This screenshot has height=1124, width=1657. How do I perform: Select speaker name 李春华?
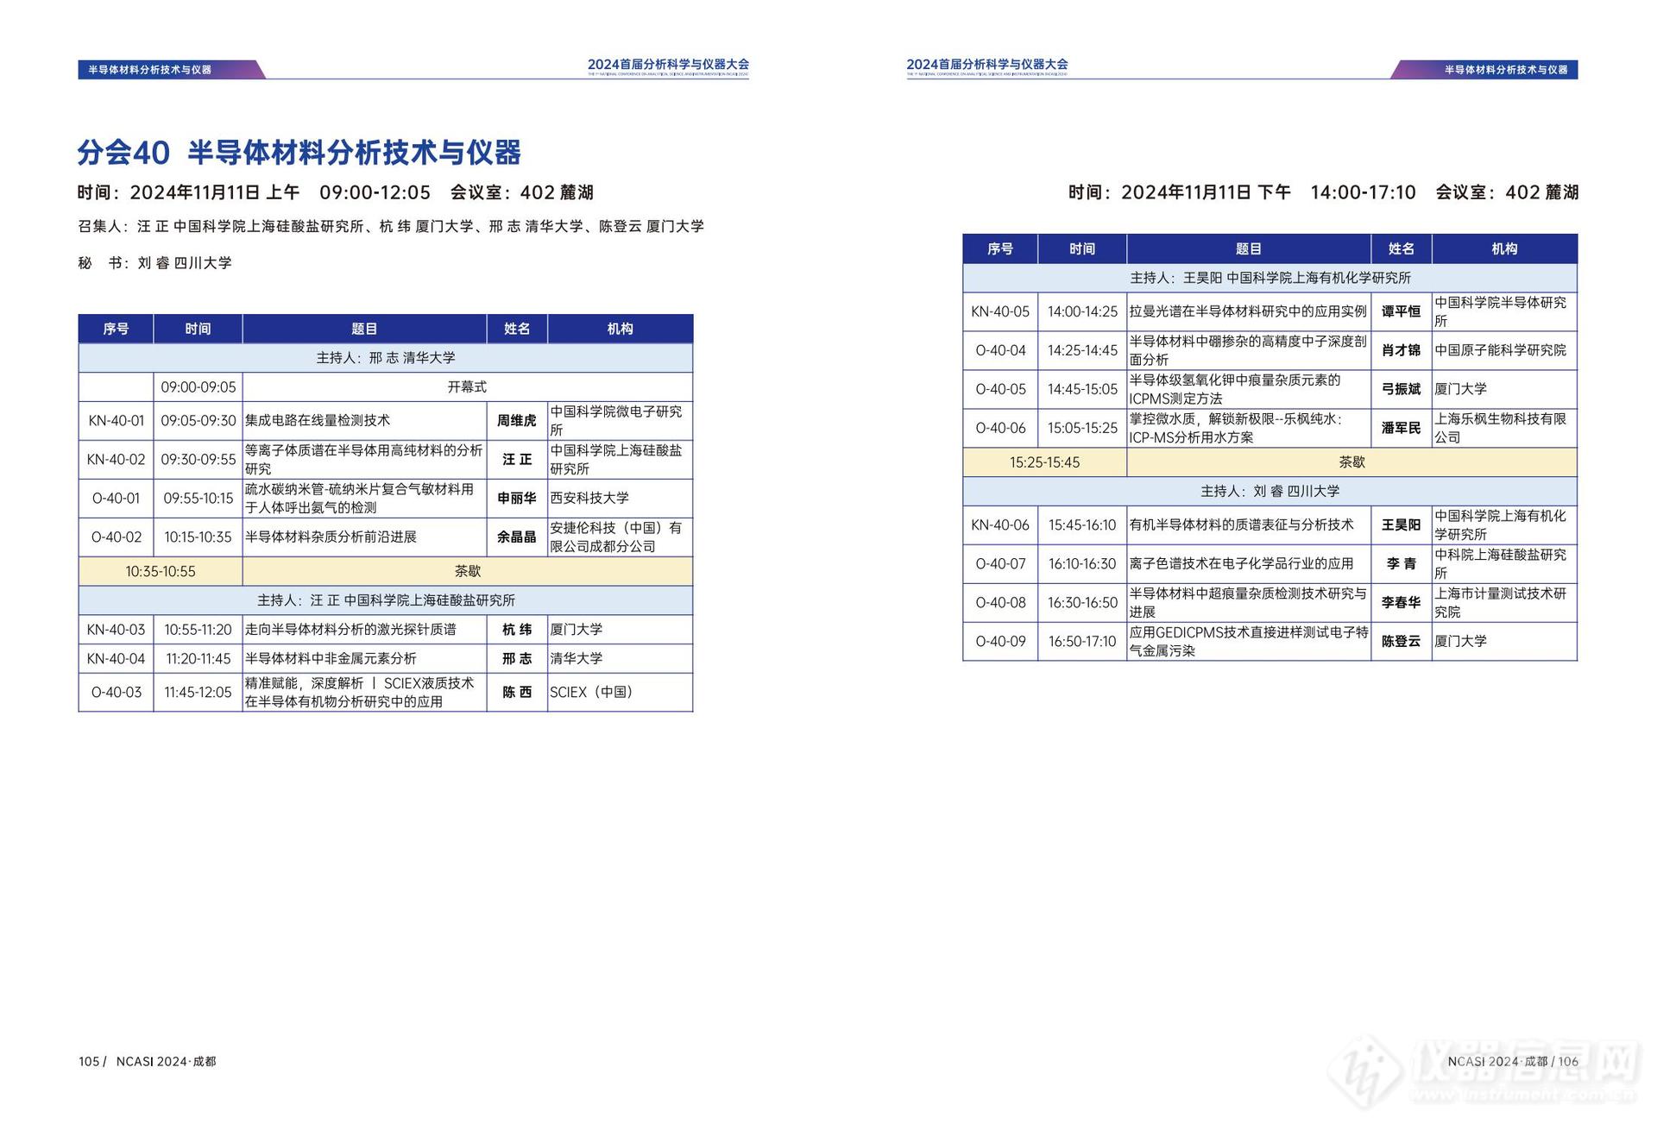click(x=1401, y=602)
